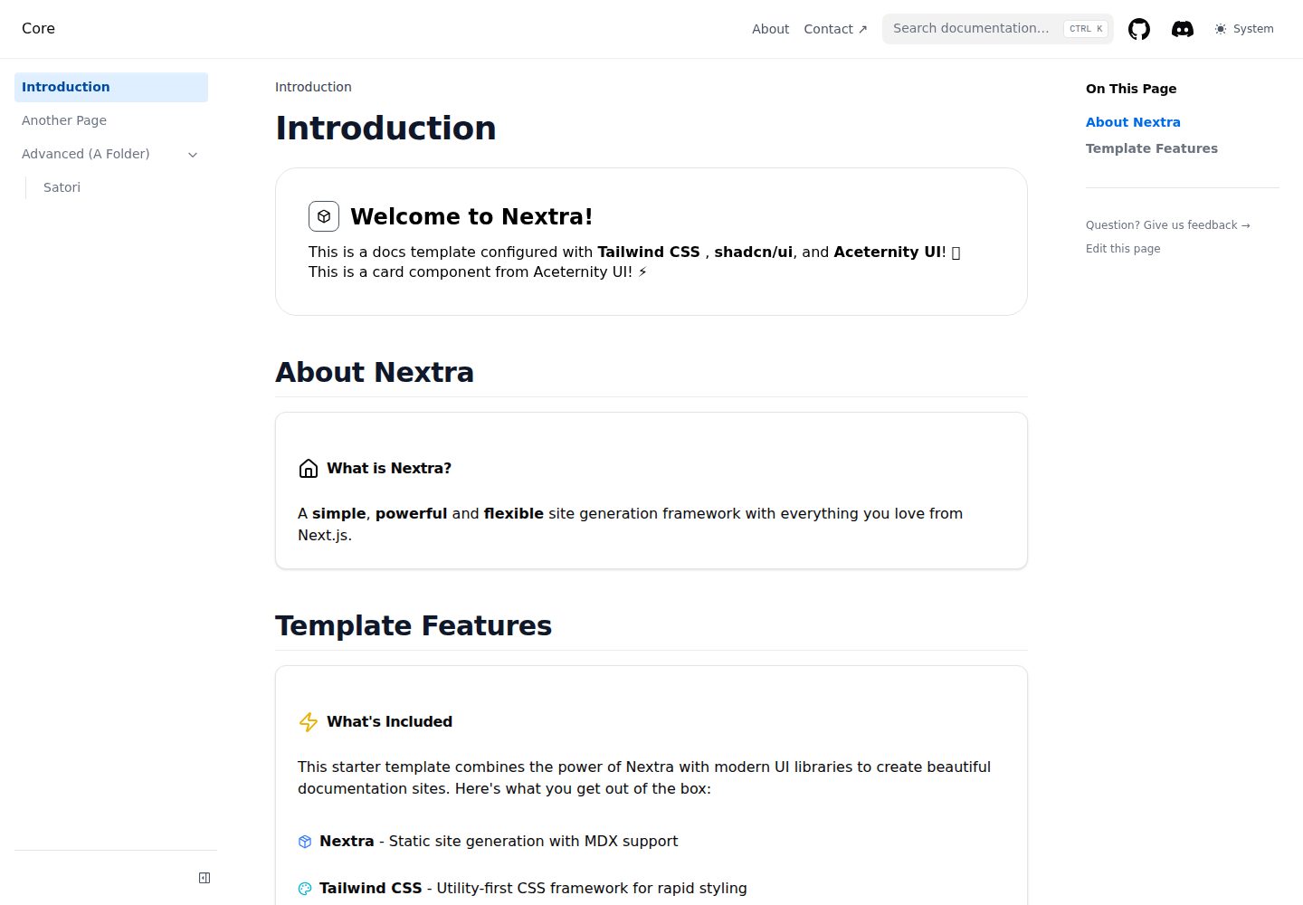
Task: Click the cube icon beside Welcome to Nextra
Action: pyautogui.click(x=324, y=216)
